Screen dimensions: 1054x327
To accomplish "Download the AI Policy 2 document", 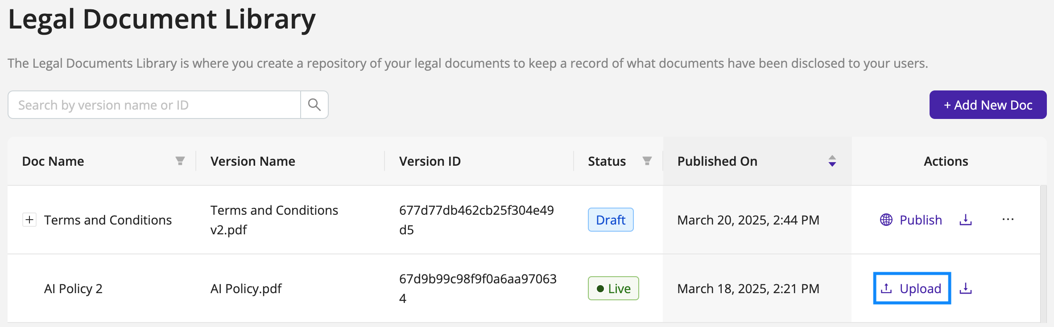I will (966, 288).
